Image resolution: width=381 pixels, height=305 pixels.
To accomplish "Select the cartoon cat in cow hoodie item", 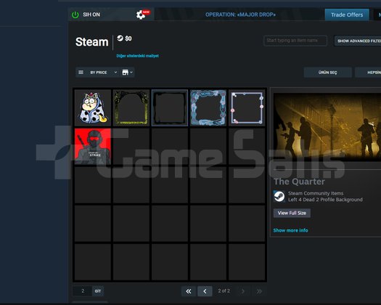I will [93, 107].
